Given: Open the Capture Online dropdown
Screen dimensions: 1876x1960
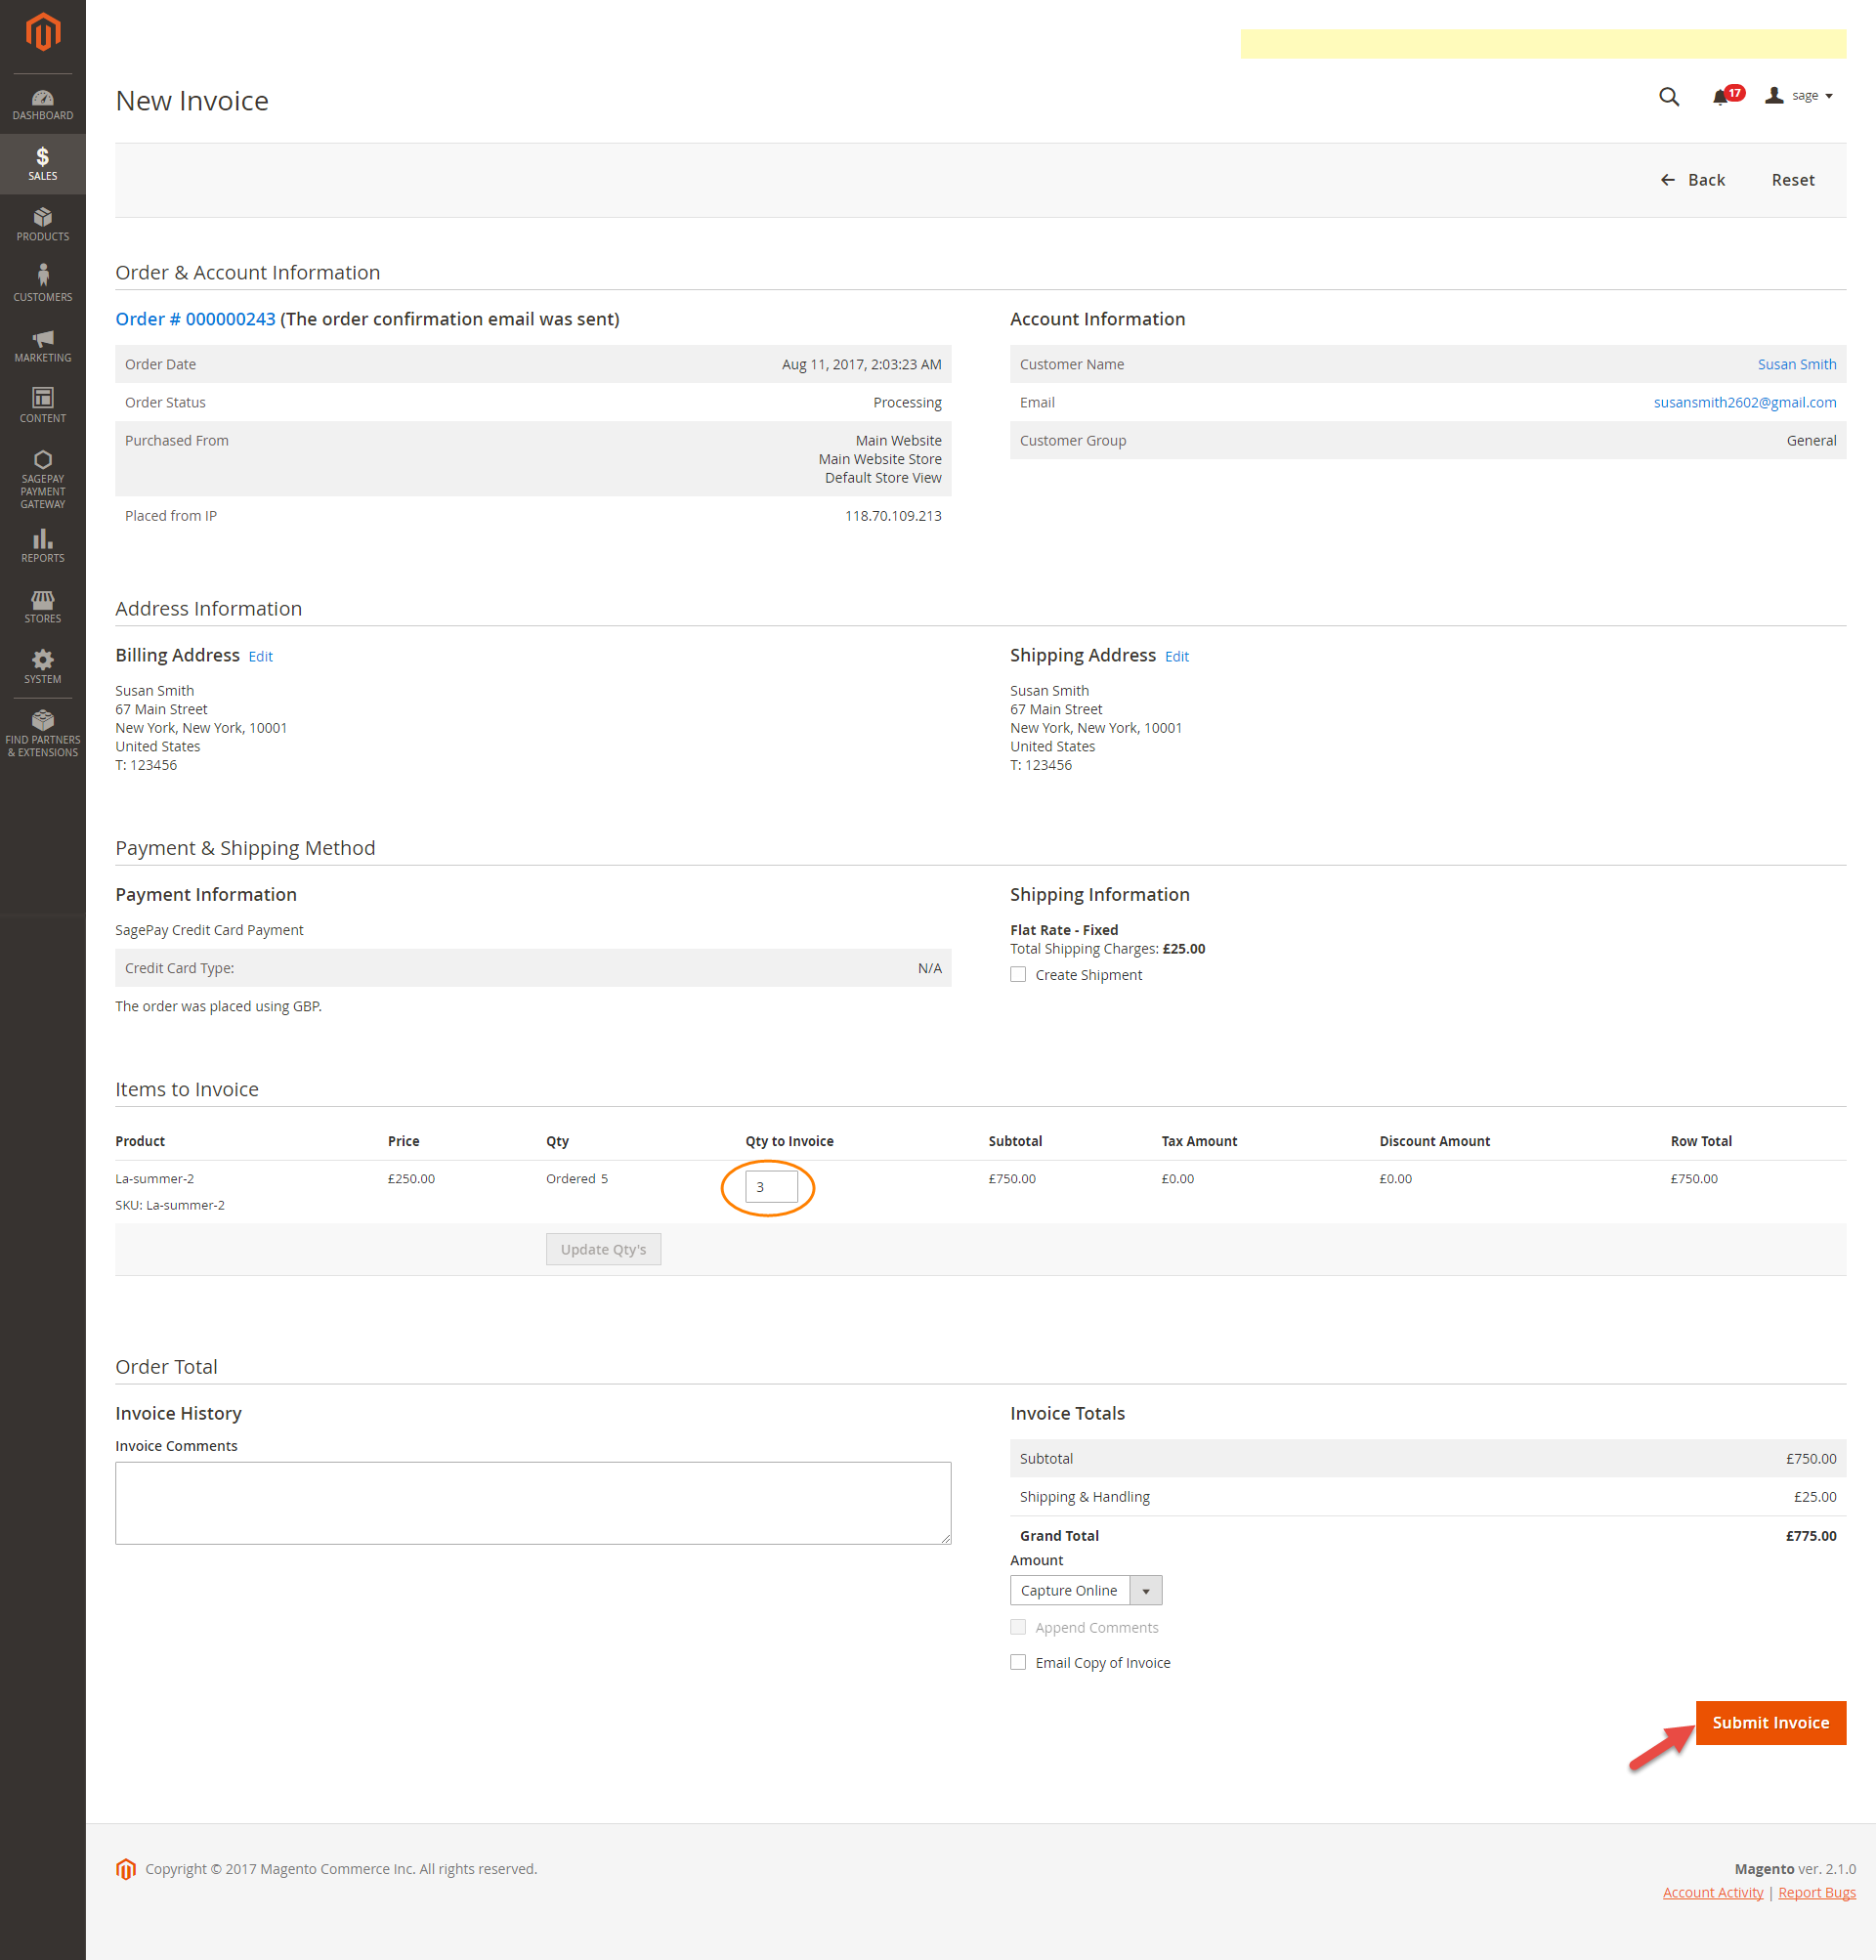Looking at the screenshot, I should pos(1145,1590).
